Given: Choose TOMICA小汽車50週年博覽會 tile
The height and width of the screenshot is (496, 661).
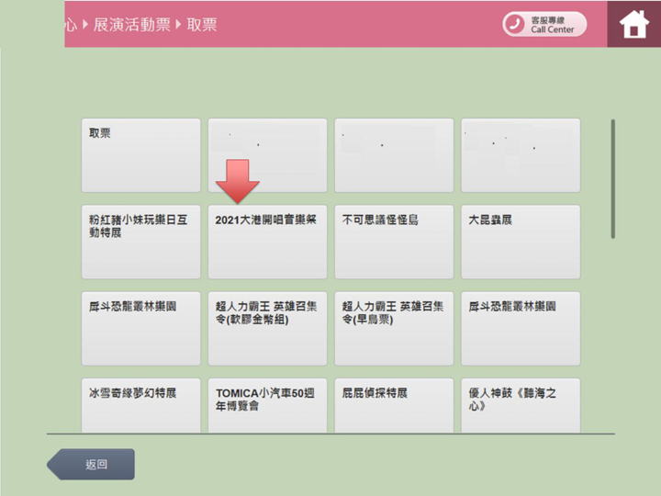Looking at the screenshot, I should point(267,404).
